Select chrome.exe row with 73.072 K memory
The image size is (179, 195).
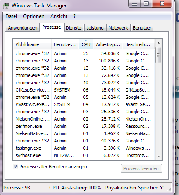(84, 83)
